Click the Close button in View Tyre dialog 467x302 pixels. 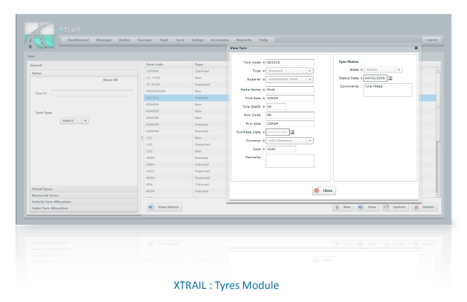[324, 190]
